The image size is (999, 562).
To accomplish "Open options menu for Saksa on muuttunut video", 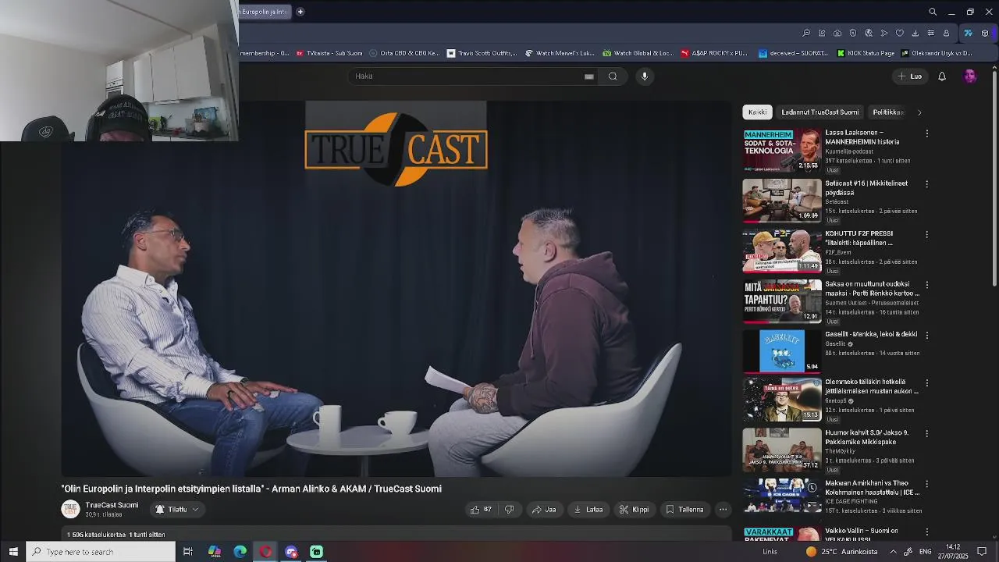I will [926, 285].
